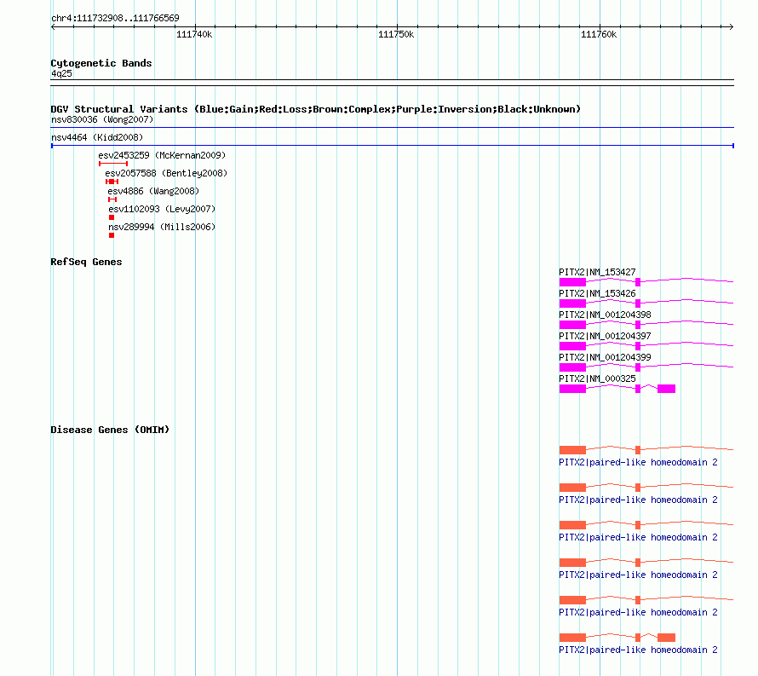Select transcript PITX2|NM_153427 label
The width and height of the screenshot is (758, 676).
click(x=597, y=272)
